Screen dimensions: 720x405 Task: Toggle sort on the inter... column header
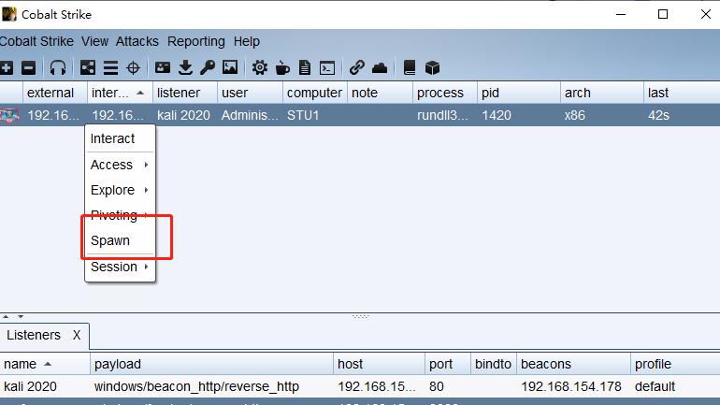click(x=120, y=93)
